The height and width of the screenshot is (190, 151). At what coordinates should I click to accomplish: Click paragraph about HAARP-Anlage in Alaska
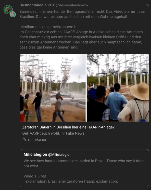[x=81, y=40]
